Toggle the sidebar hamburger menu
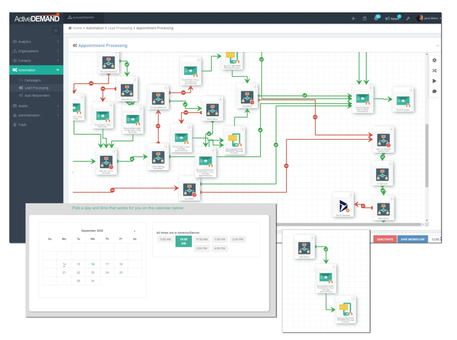This screenshot has width=457, height=340. coord(56,31)
